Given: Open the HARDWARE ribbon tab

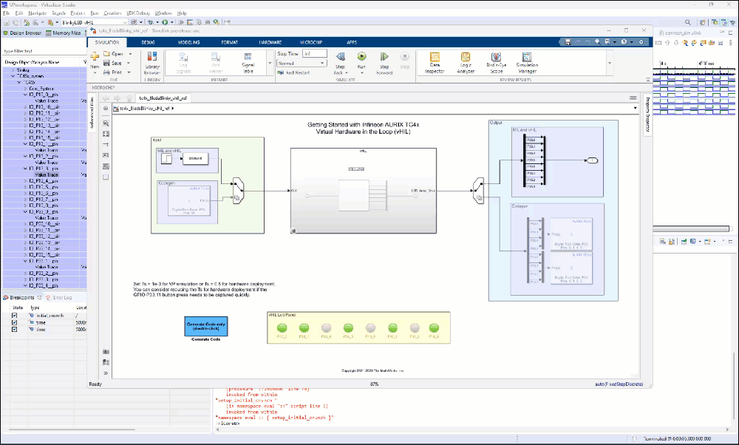Looking at the screenshot, I should pos(270,43).
